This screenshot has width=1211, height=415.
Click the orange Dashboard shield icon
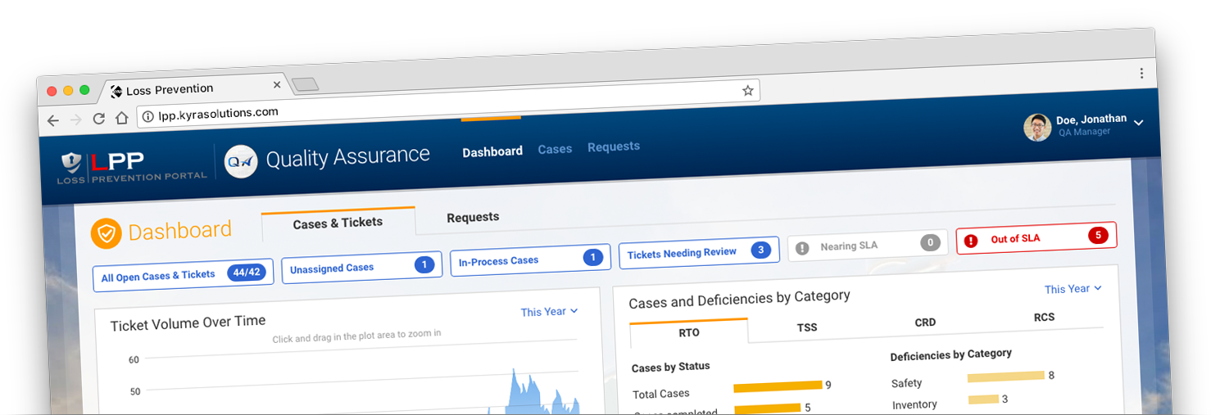(x=107, y=233)
